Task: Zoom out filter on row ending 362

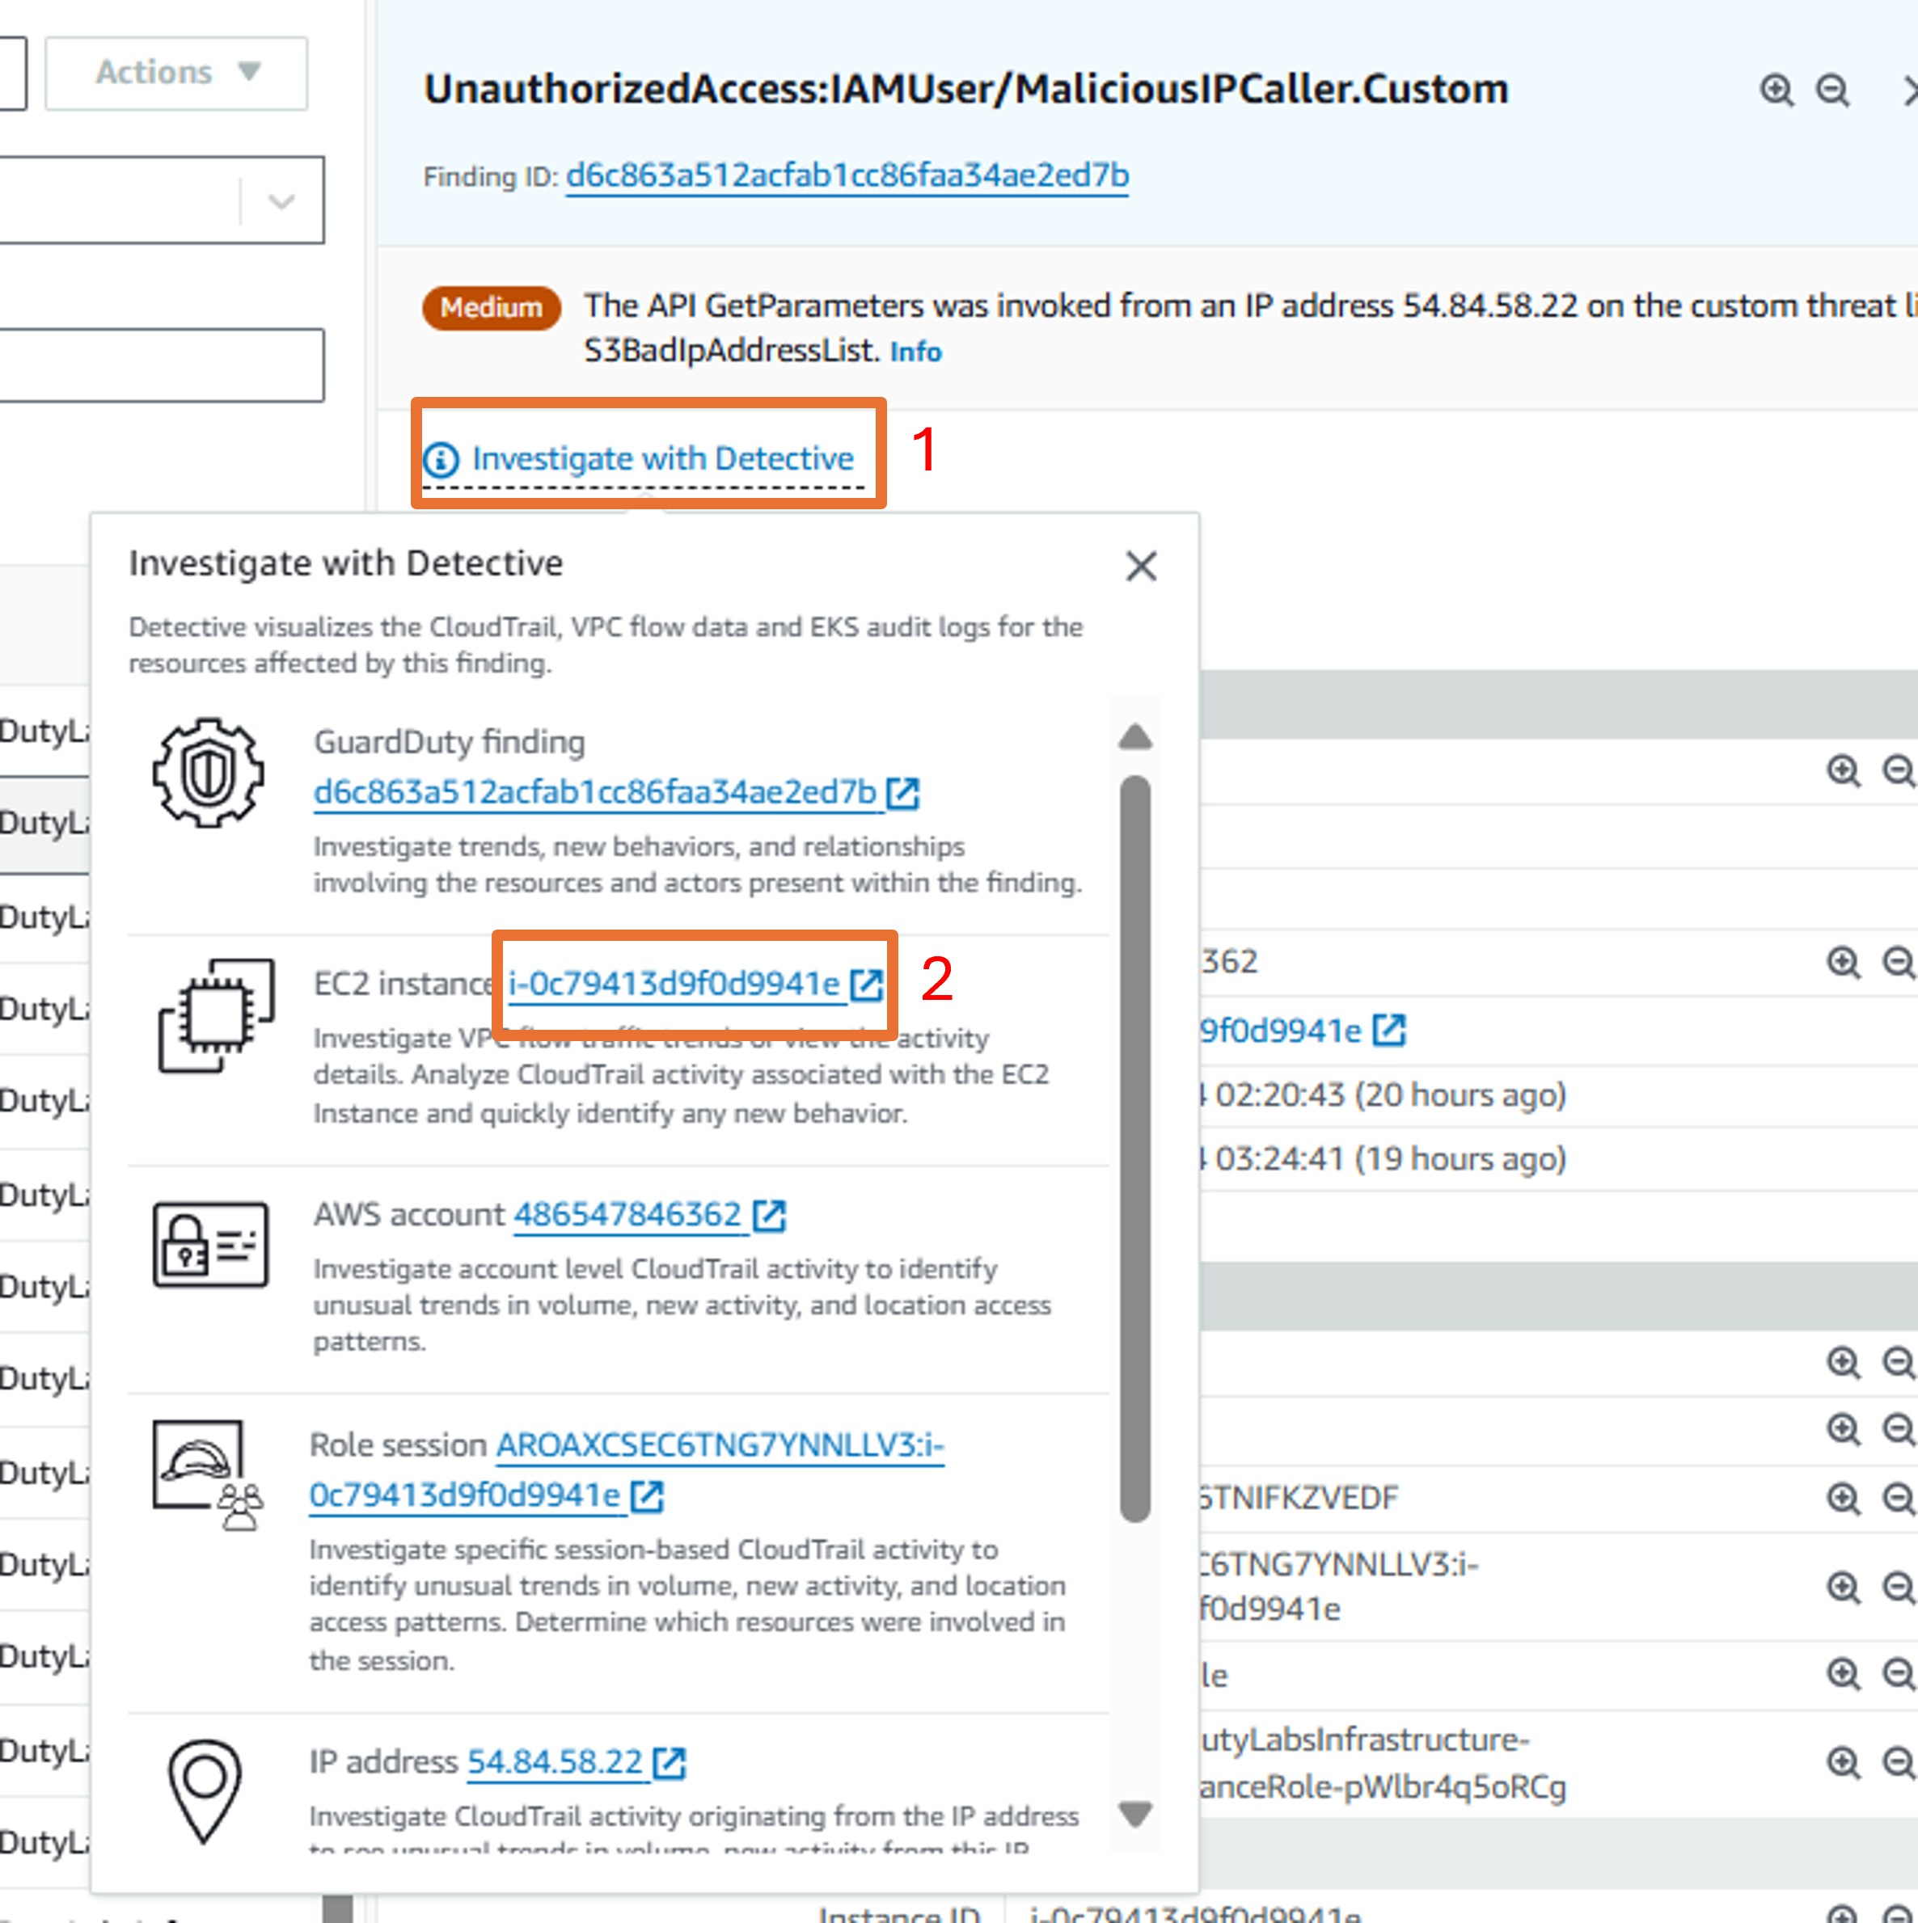Action: (x=1898, y=963)
